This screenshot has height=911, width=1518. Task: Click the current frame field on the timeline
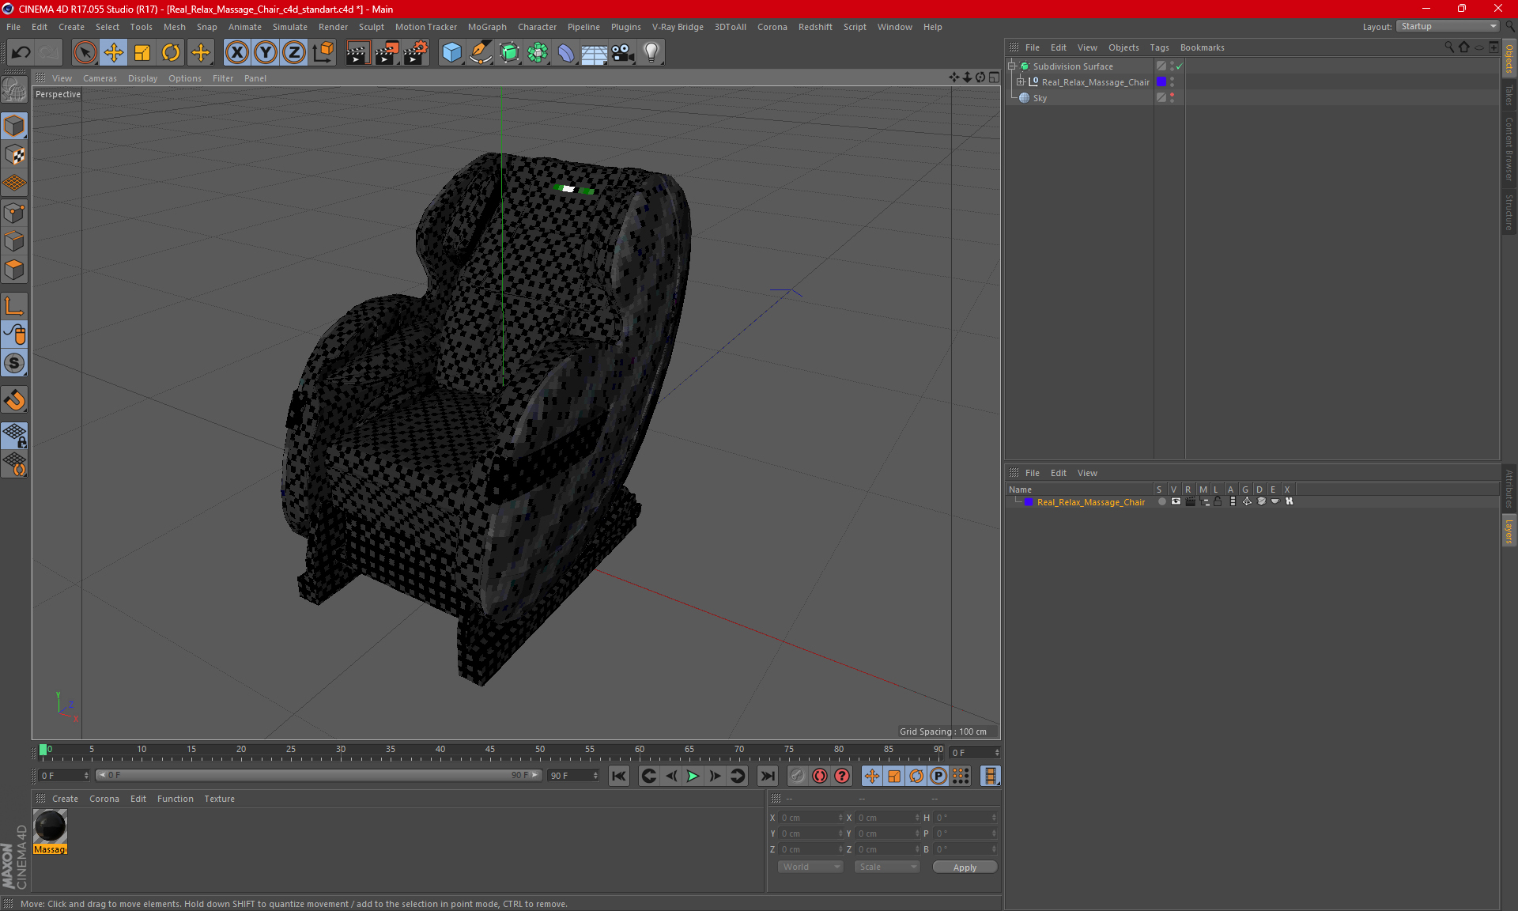pos(975,752)
